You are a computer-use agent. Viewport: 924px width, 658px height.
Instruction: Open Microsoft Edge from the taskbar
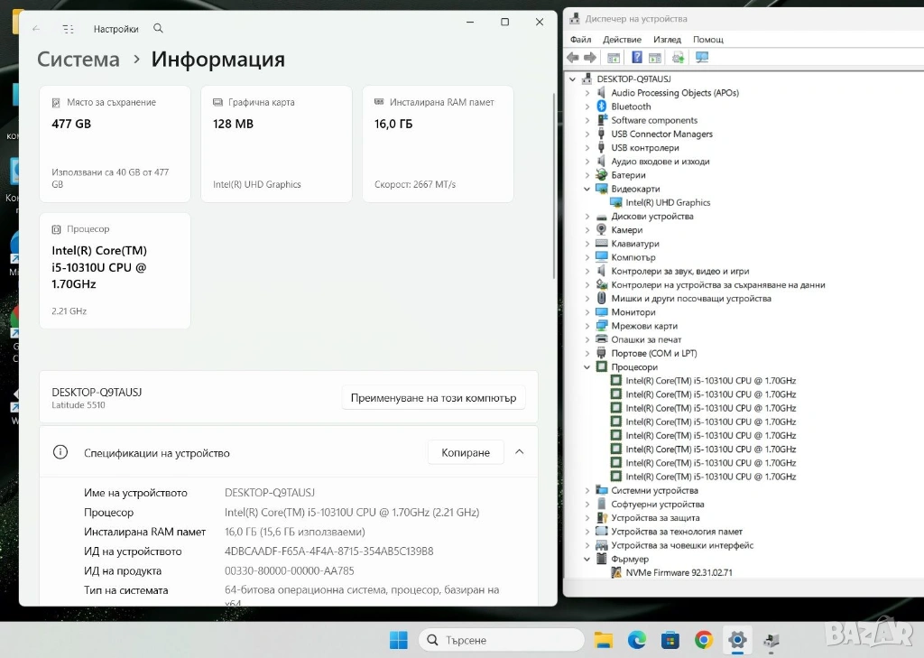click(637, 640)
